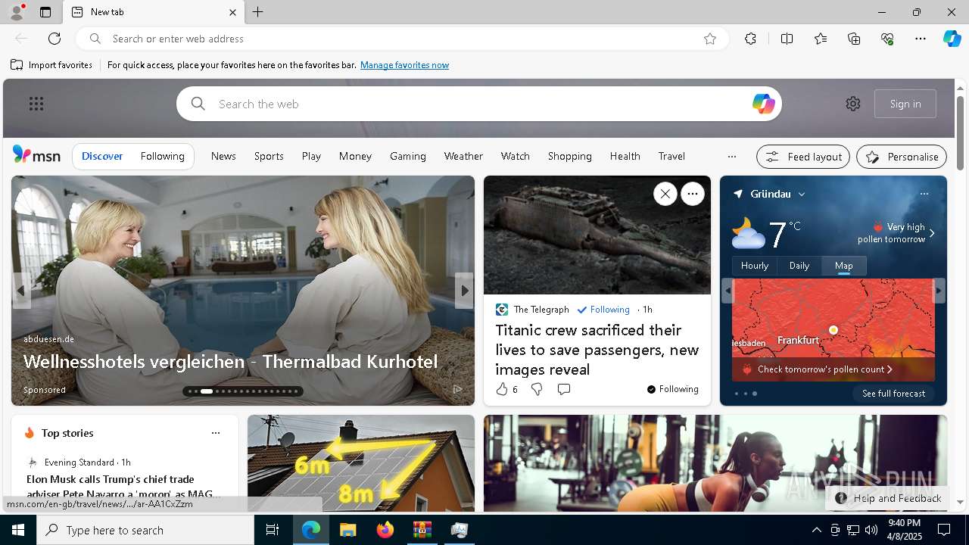Switch to the Following feed tab
The width and height of the screenshot is (969, 545).
tap(163, 156)
